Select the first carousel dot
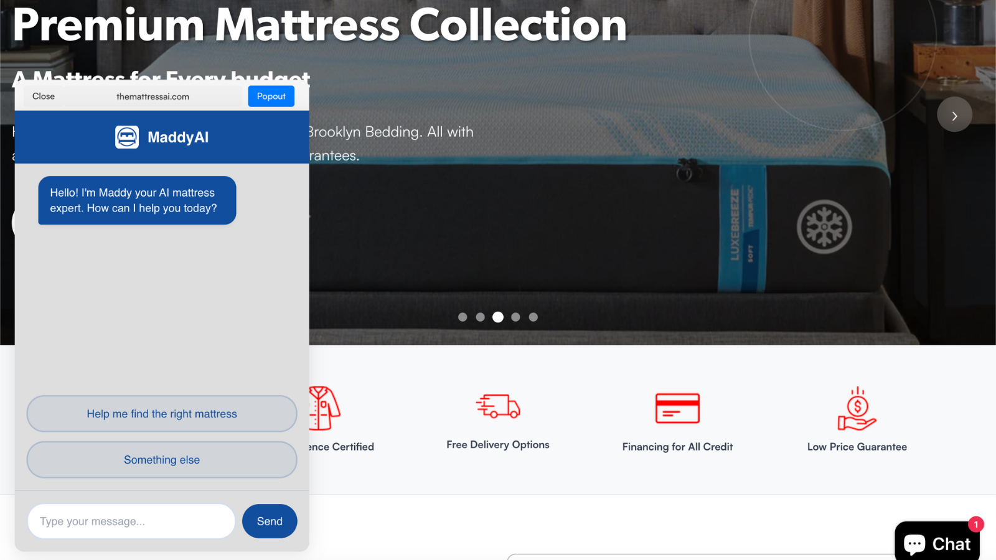This screenshot has width=996, height=560. [x=463, y=317]
